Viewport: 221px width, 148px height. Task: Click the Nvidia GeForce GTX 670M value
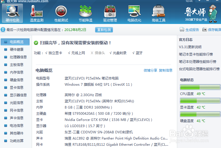click(x=108, y=120)
